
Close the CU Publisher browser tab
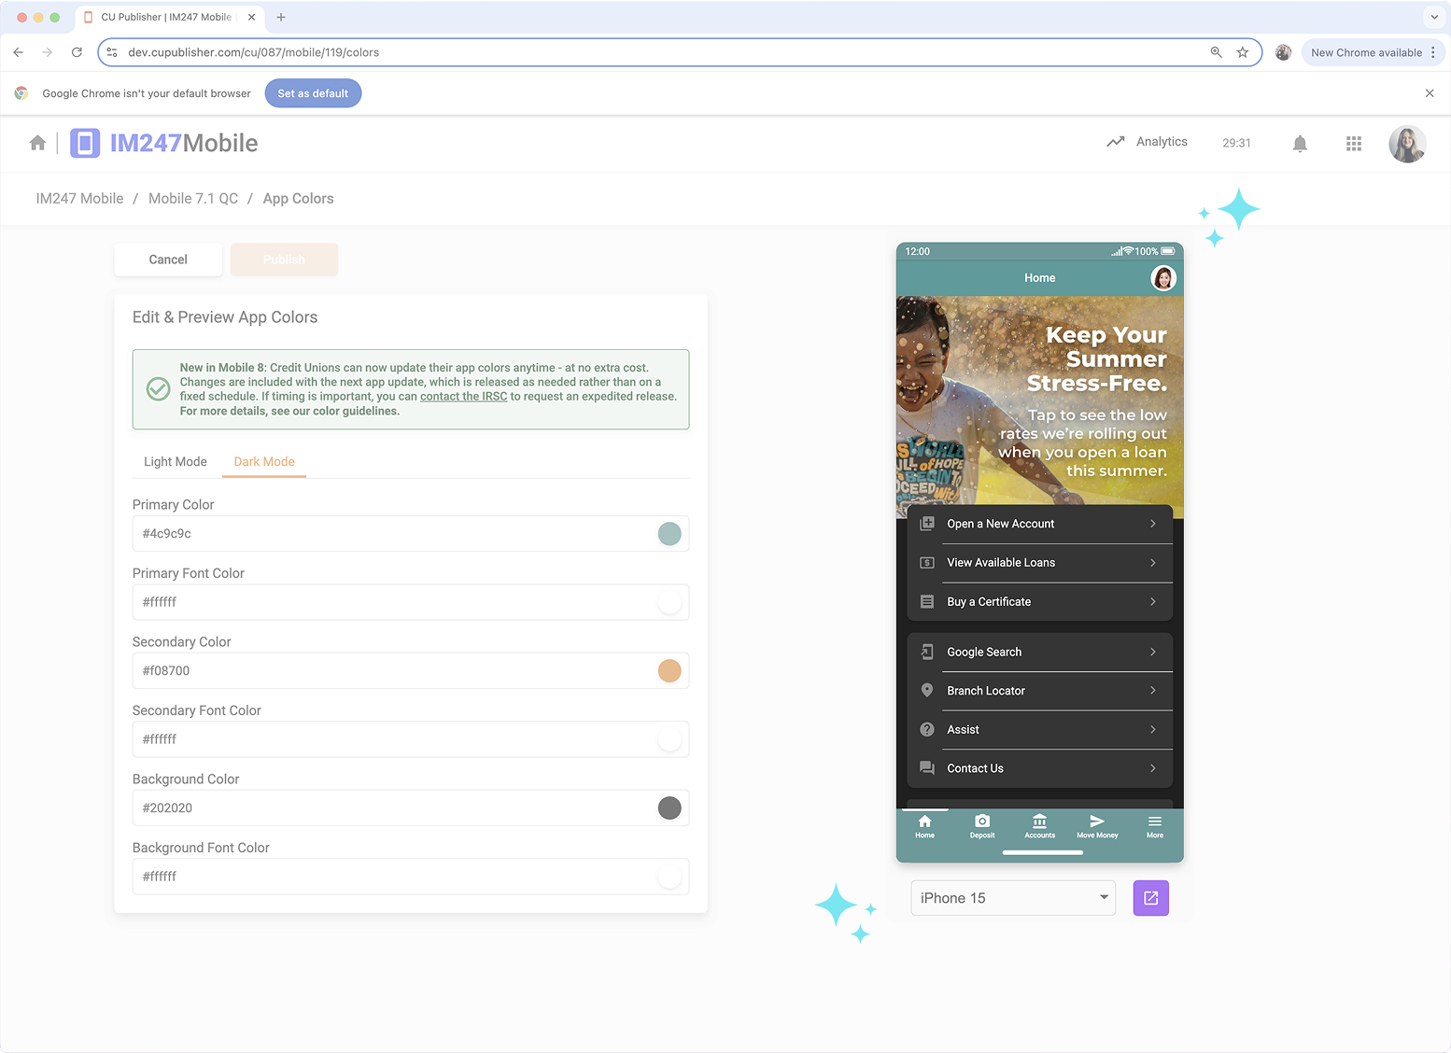click(x=251, y=17)
